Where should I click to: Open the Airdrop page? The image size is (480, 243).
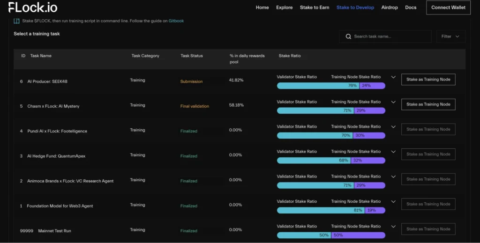coord(390,7)
